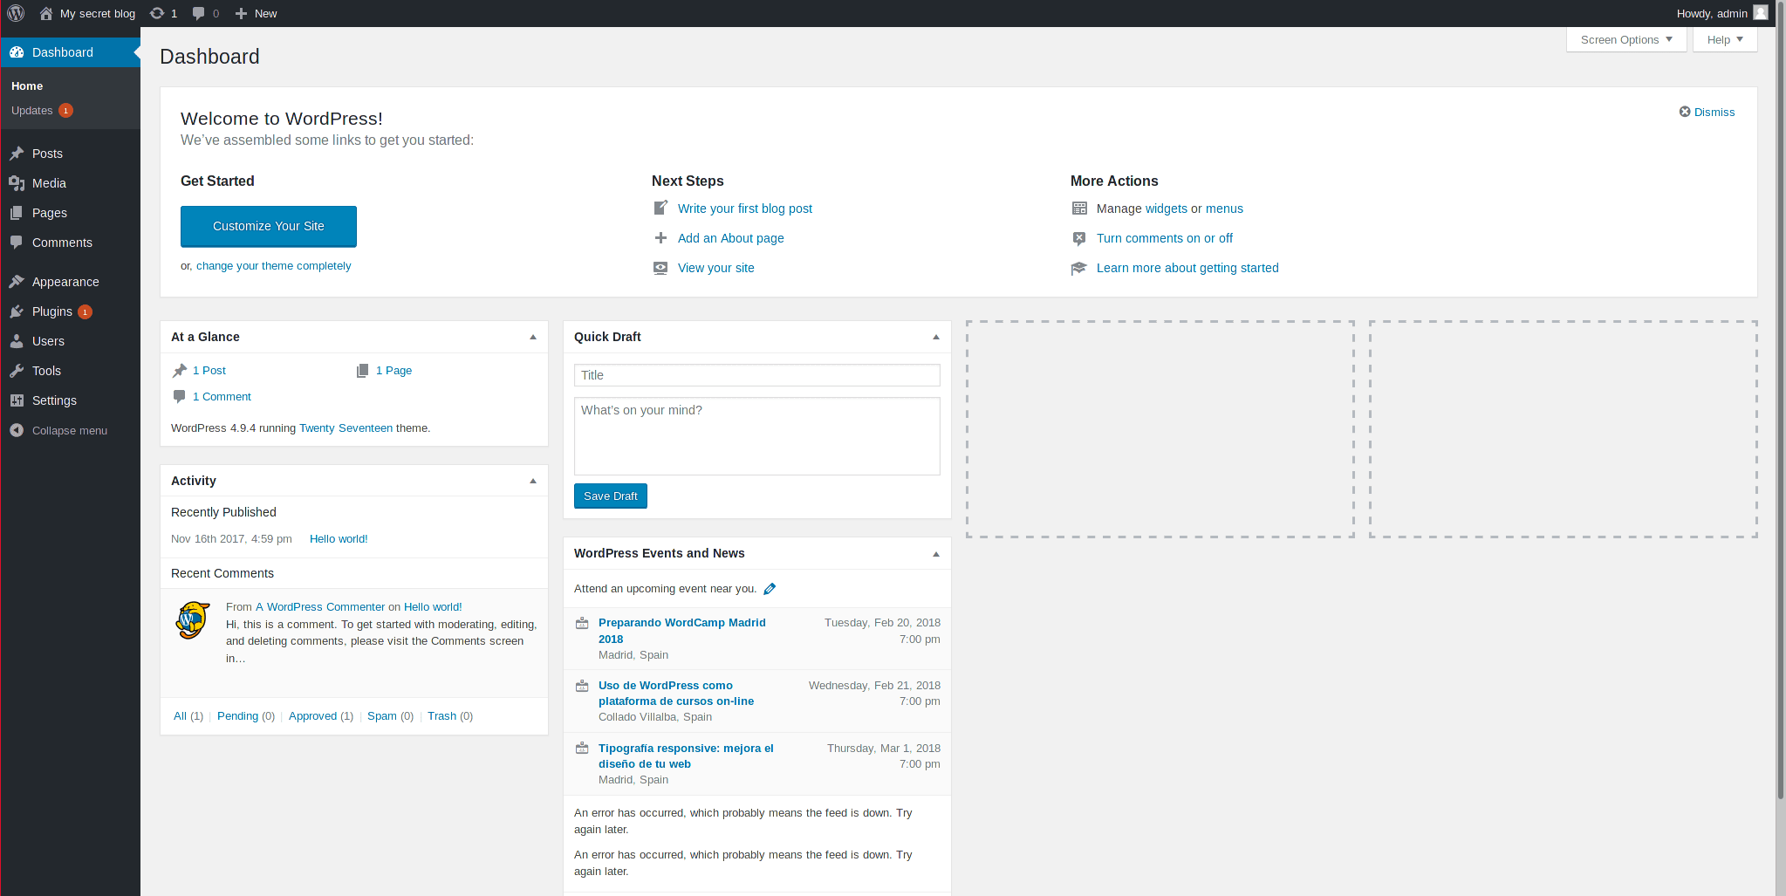Open the comments bubble icon in the admin bar
Screen dimensions: 1786x896
tap(199, 13)
